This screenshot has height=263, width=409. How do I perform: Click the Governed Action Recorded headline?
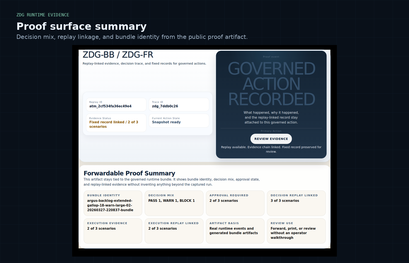[271, 84]
